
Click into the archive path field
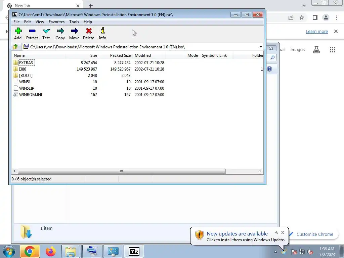point(140,47)
